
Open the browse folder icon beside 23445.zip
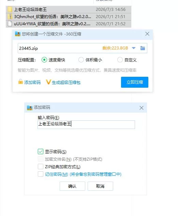(x=143, y=48)
